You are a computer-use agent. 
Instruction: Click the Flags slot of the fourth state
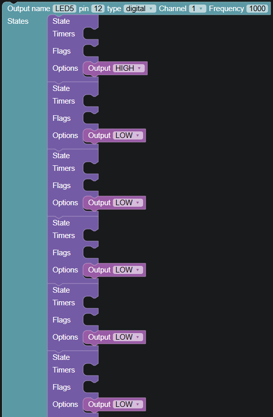(x=90, y=253)
